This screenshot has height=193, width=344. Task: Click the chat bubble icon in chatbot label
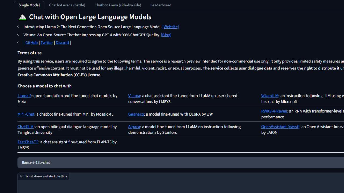click(x=21, y=176)
